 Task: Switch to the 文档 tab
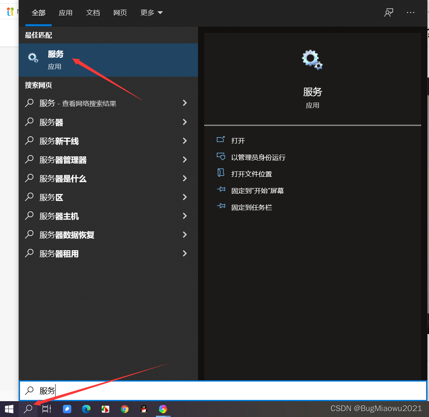point(93,13)
